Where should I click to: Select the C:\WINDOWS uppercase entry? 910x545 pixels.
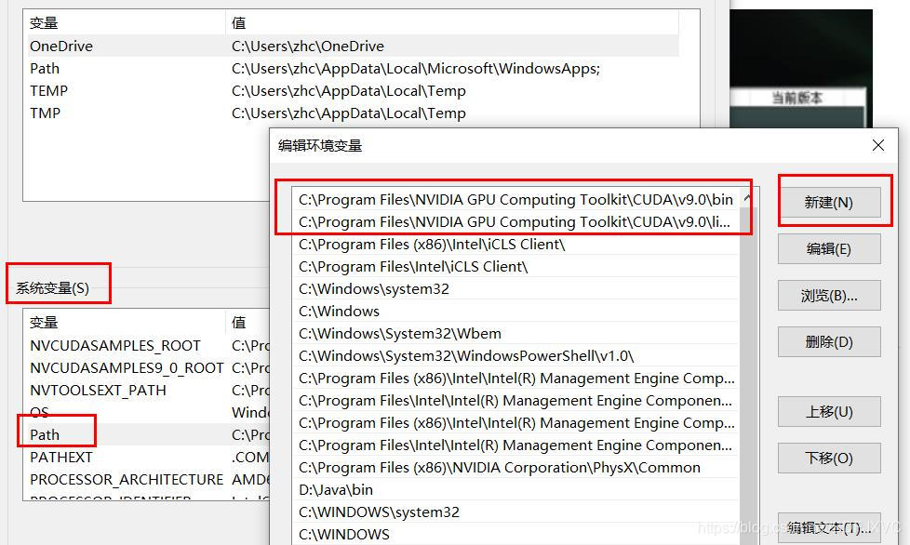pyautogui.click(x=515, y=535)
